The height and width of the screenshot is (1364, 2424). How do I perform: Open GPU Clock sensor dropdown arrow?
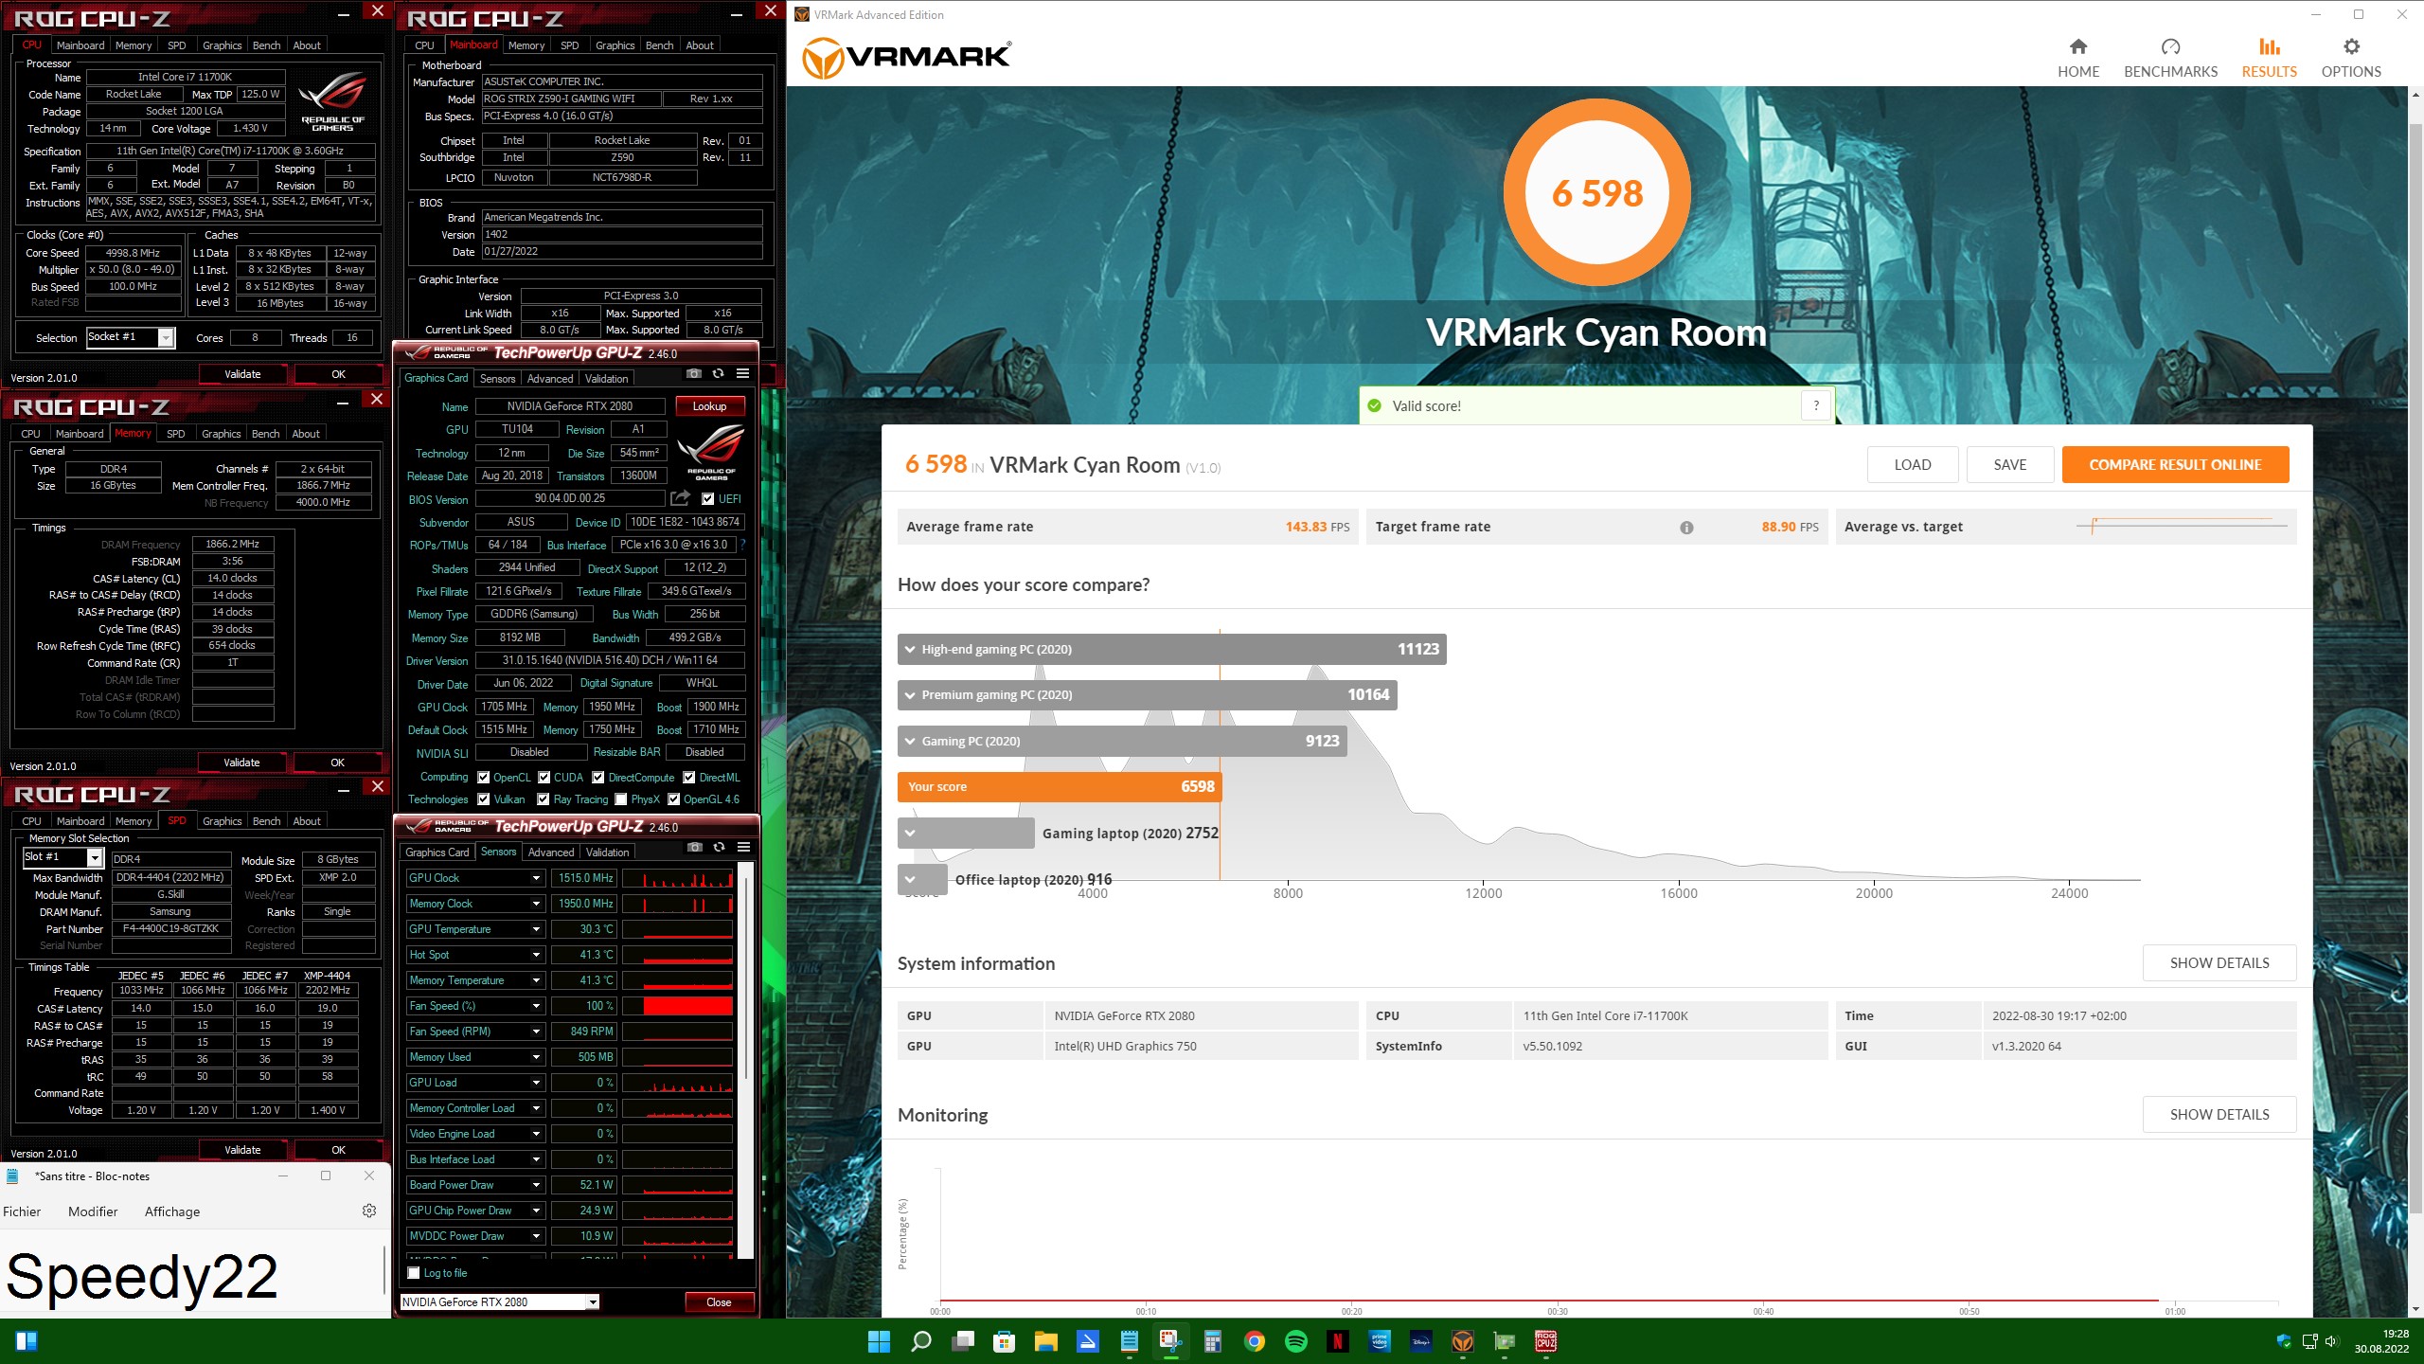click(536, 878)
